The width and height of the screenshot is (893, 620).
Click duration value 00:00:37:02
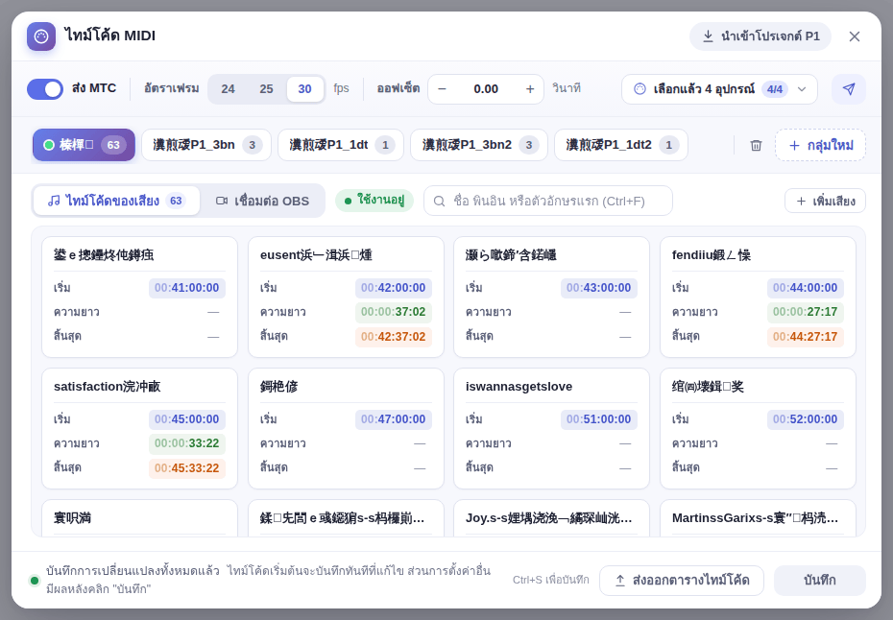(393, 312)
